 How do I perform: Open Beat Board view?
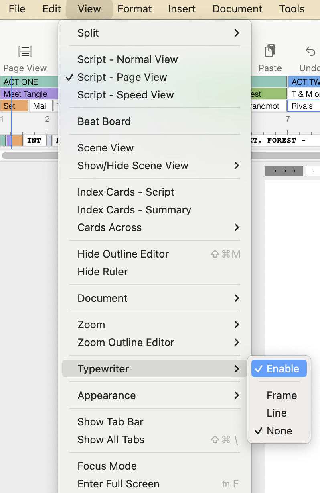155,121
